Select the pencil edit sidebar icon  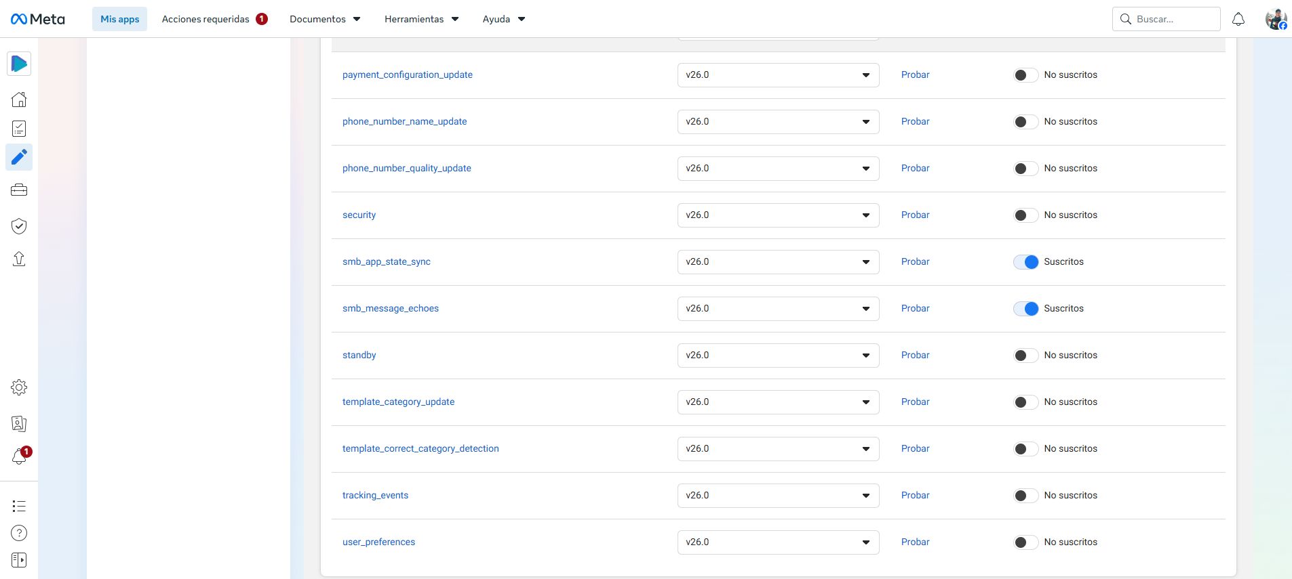coord(19,157)
